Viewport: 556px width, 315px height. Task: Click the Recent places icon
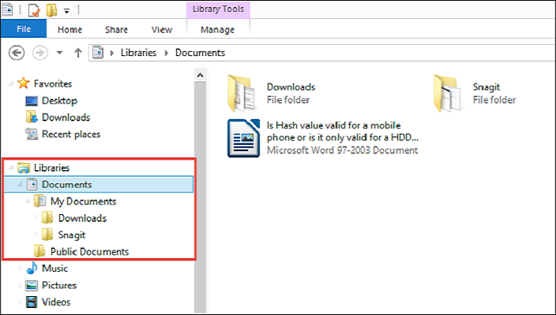(x=32, y=135)
